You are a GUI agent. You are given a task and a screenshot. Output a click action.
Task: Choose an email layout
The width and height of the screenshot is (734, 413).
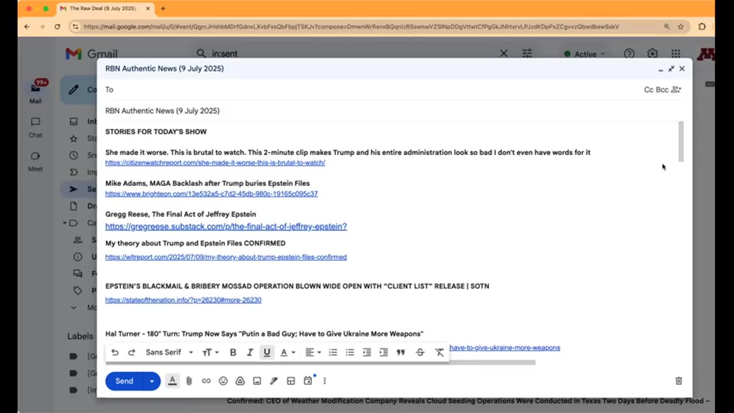coord(291,381)
